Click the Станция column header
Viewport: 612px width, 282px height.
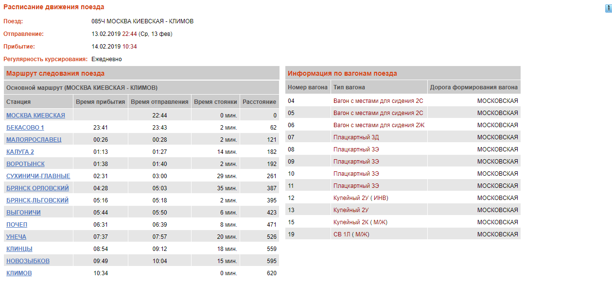18,102
